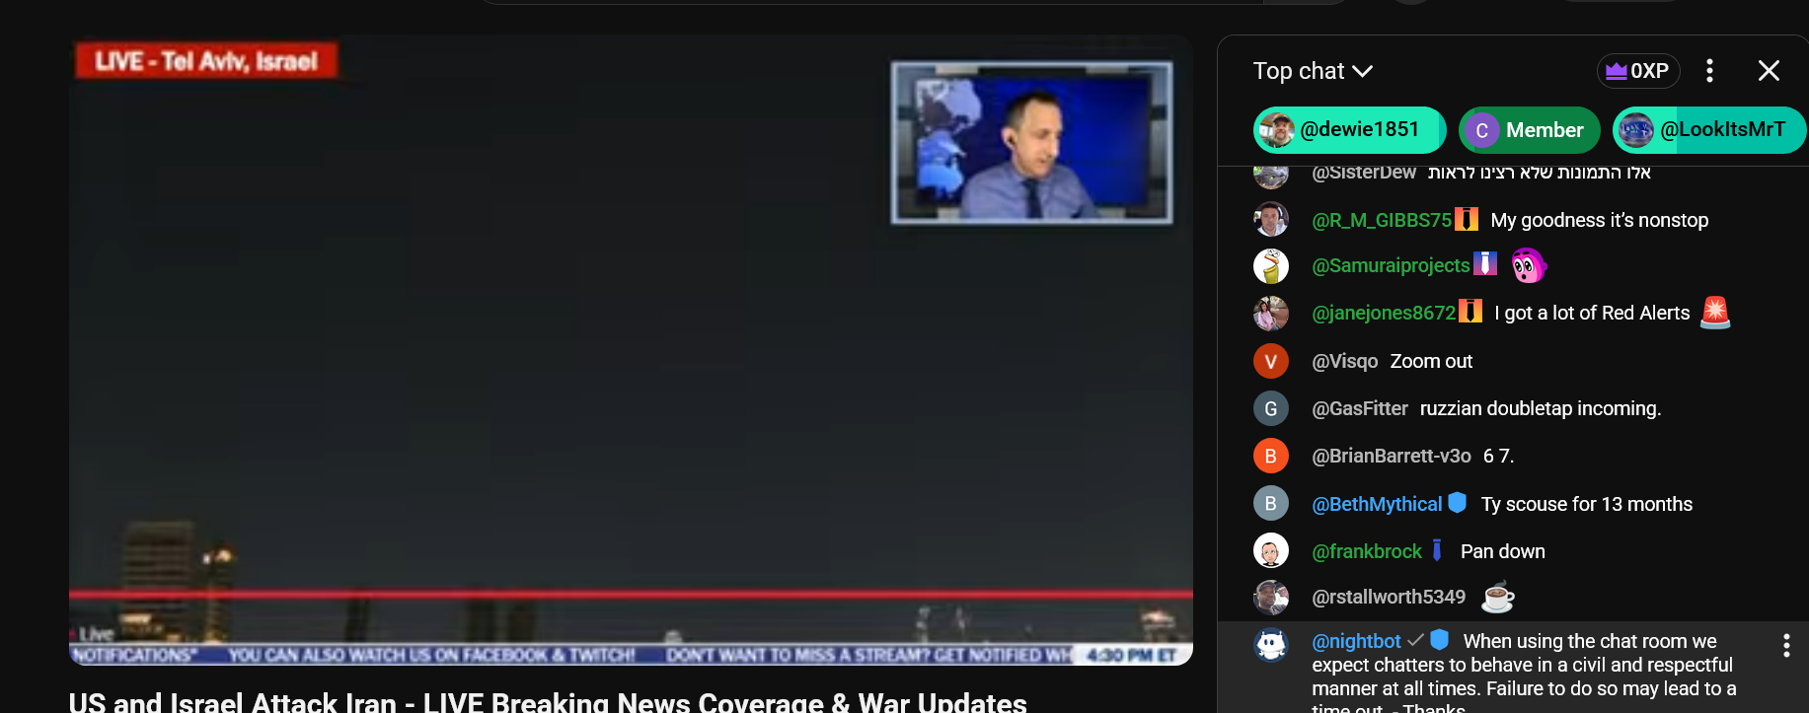Click the @nightbot username

[x=1356, y=641]
